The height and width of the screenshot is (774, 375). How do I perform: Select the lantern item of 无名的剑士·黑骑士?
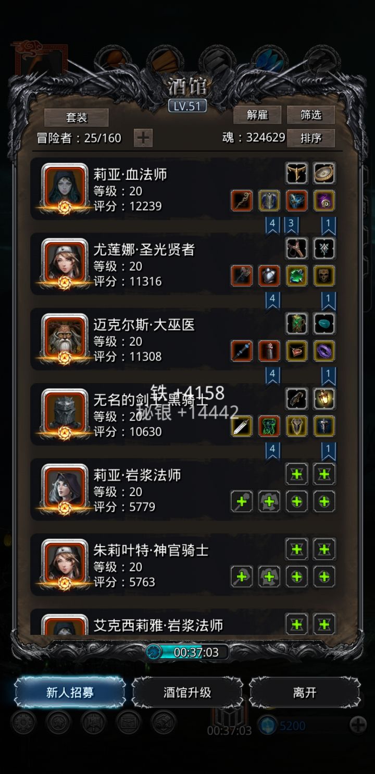click(324, 399)
